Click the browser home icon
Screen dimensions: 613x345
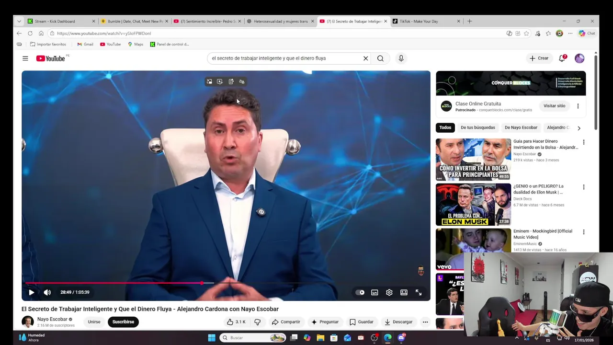(x=41, y=34)
